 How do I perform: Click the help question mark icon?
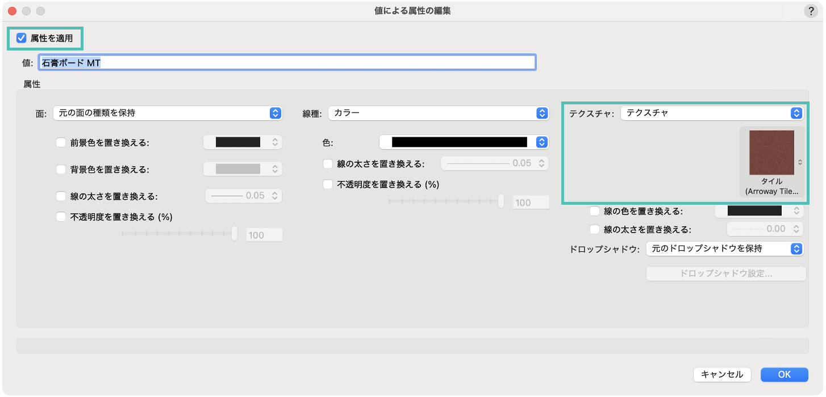[810, 11]
